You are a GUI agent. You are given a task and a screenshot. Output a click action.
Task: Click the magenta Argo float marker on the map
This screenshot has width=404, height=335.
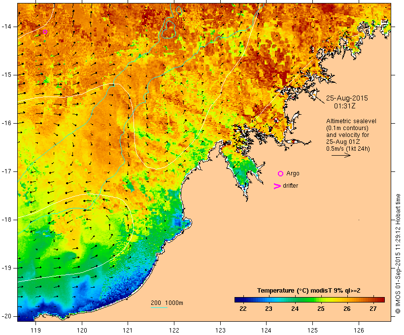click(x=45, y=32)
